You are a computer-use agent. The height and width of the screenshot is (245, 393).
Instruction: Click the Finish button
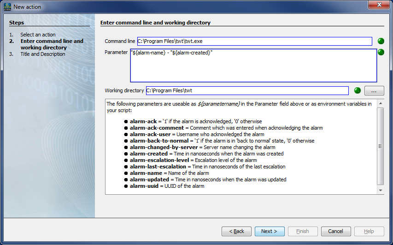[303, 231]
